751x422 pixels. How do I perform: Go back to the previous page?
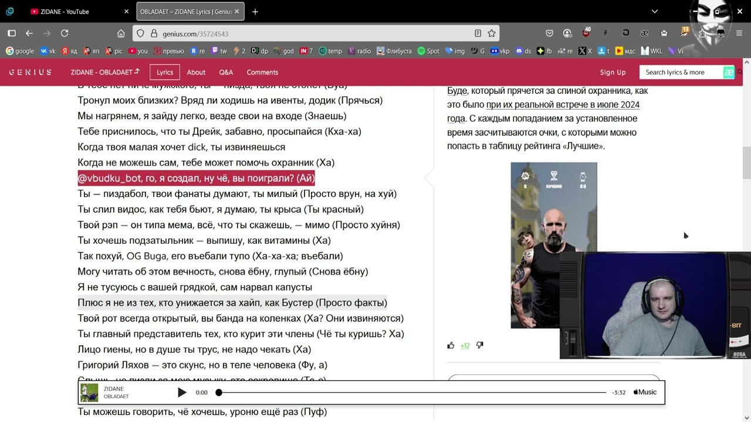point(29,33)
